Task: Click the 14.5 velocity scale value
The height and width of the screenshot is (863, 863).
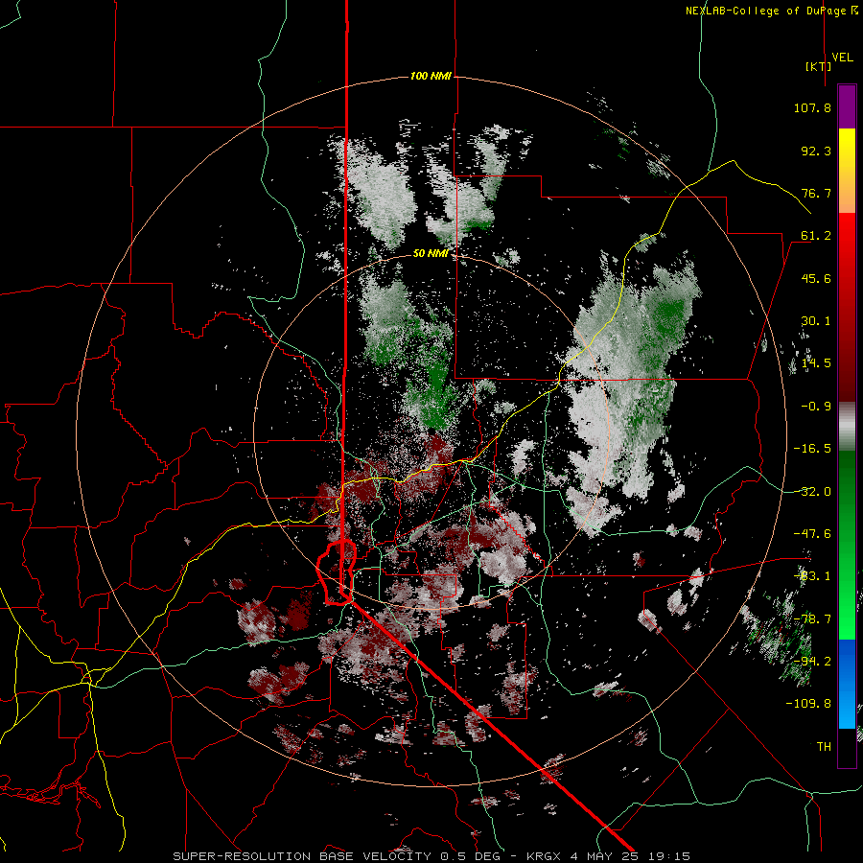Action: (816, 363)
